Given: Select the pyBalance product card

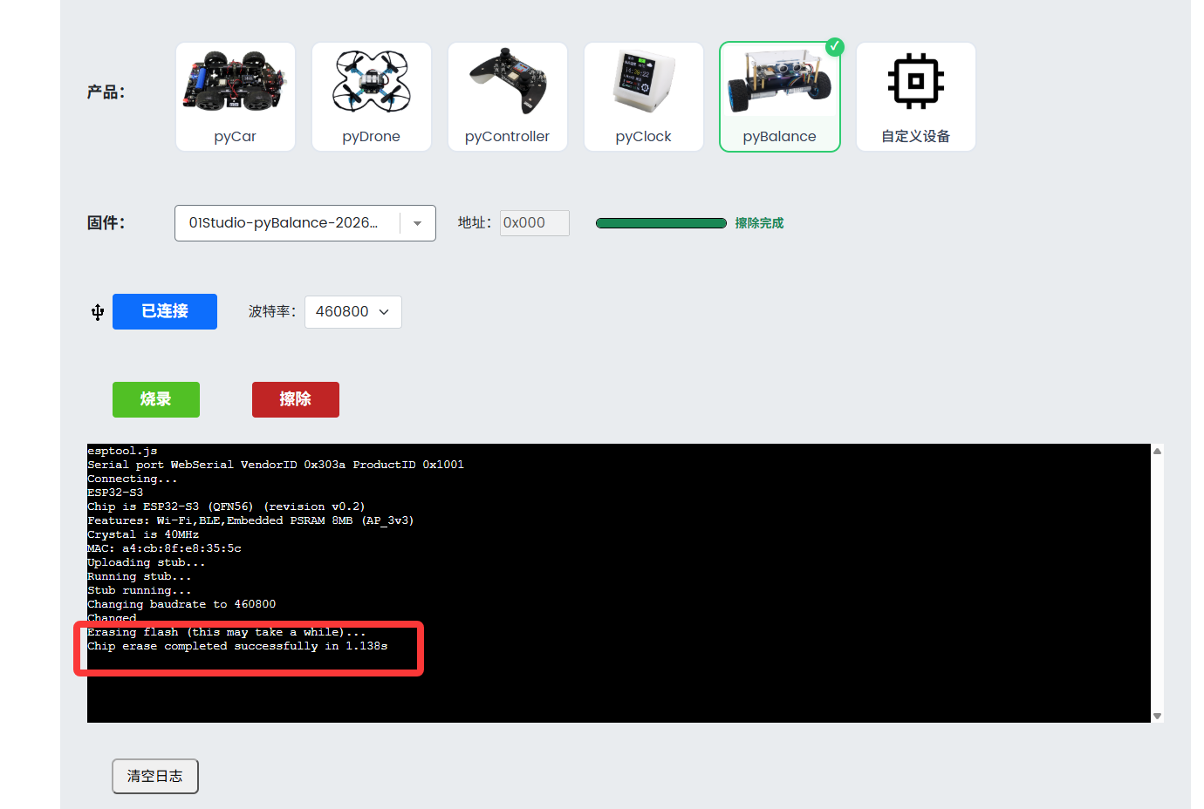Looking at the screenshot, I should tap(780, 97).
